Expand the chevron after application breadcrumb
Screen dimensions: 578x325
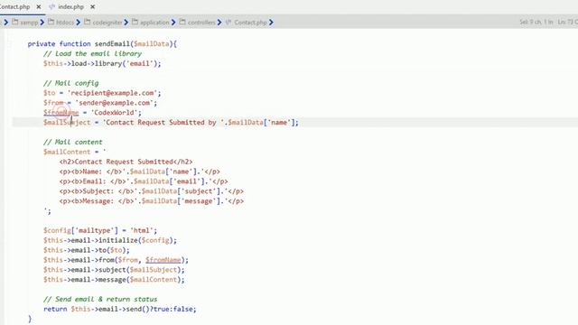(173, 23)
